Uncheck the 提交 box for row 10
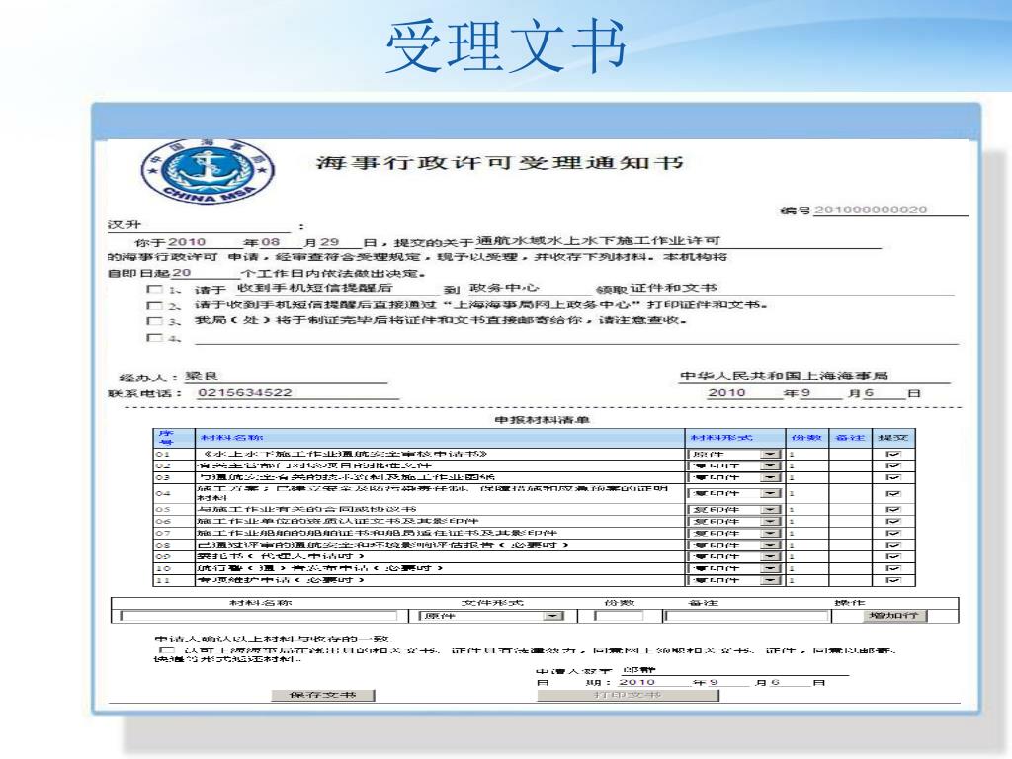 coord(893,568)
